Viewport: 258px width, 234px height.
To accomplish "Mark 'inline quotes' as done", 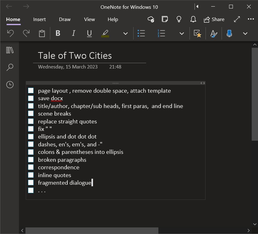I will click(31, 175).
